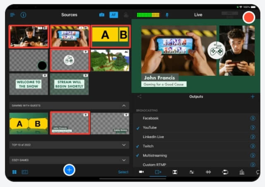Open YouTube output details arrow

point(253,128)
